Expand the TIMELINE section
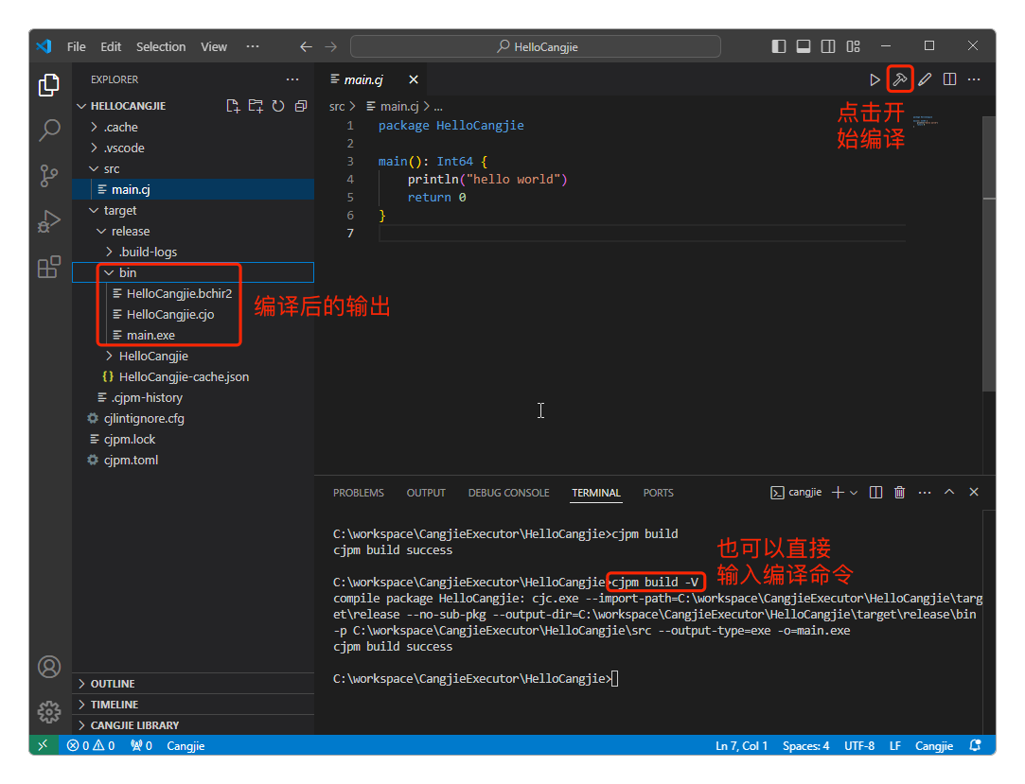 point(193,705)
